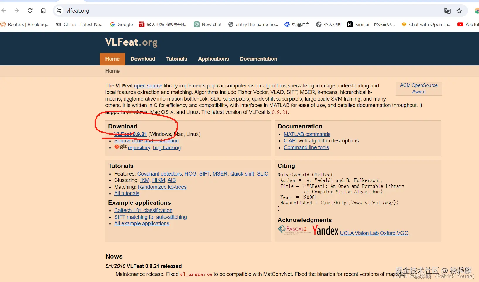Open Reuters bookmark

25,25
